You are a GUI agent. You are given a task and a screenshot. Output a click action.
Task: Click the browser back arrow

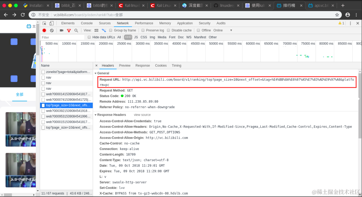[x=6, y=15]
